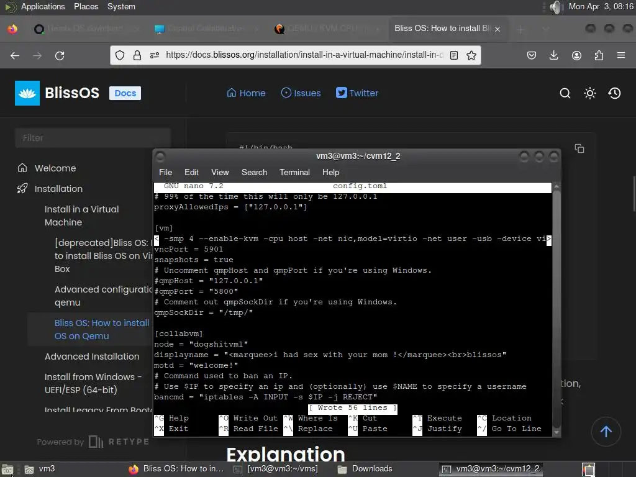Open the tracking protection shield icon
The width and height of the screenshot is (636, 477).
point(120,55)
